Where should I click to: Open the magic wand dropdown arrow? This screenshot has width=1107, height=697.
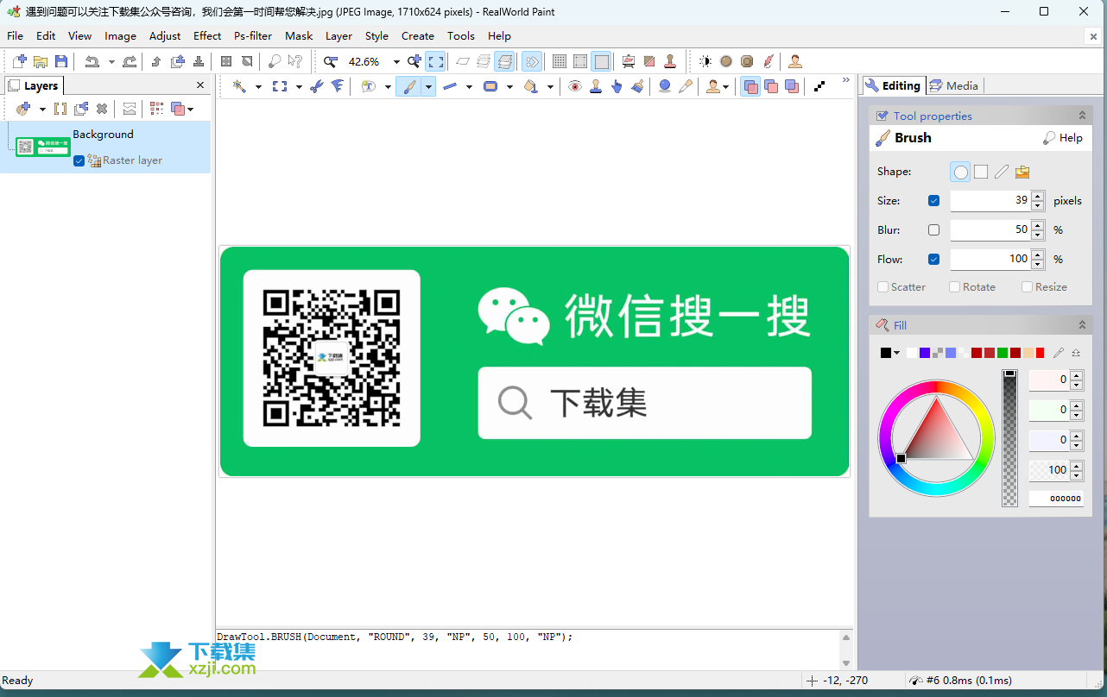(258, 86)
